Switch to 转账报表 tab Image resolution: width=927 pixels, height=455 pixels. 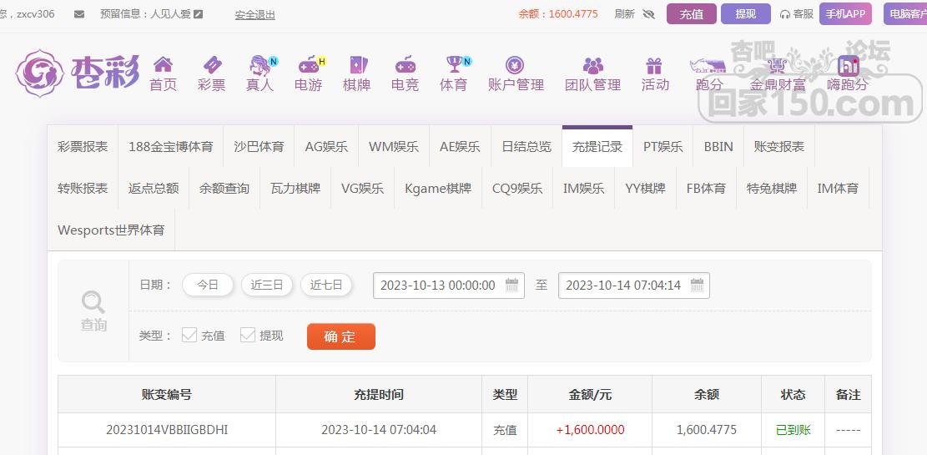point(83,188)
